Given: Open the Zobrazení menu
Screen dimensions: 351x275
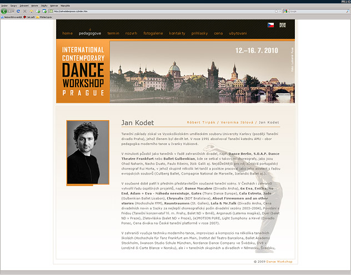Looking at the screenshot, I should pos(24,6).
